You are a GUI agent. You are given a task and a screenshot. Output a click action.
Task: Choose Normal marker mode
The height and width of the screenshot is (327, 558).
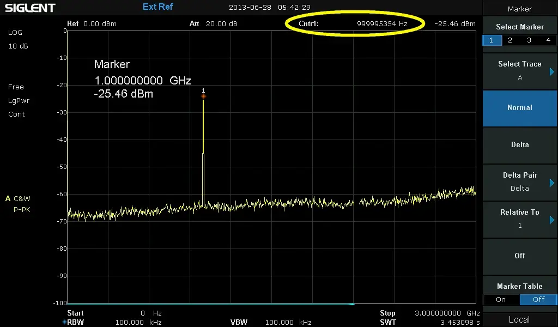tap(519, 108)
